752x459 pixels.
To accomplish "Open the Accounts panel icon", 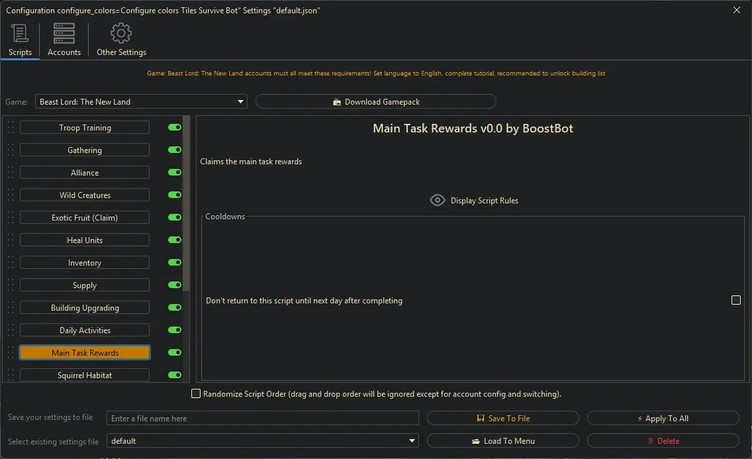I will click(64, 32).
